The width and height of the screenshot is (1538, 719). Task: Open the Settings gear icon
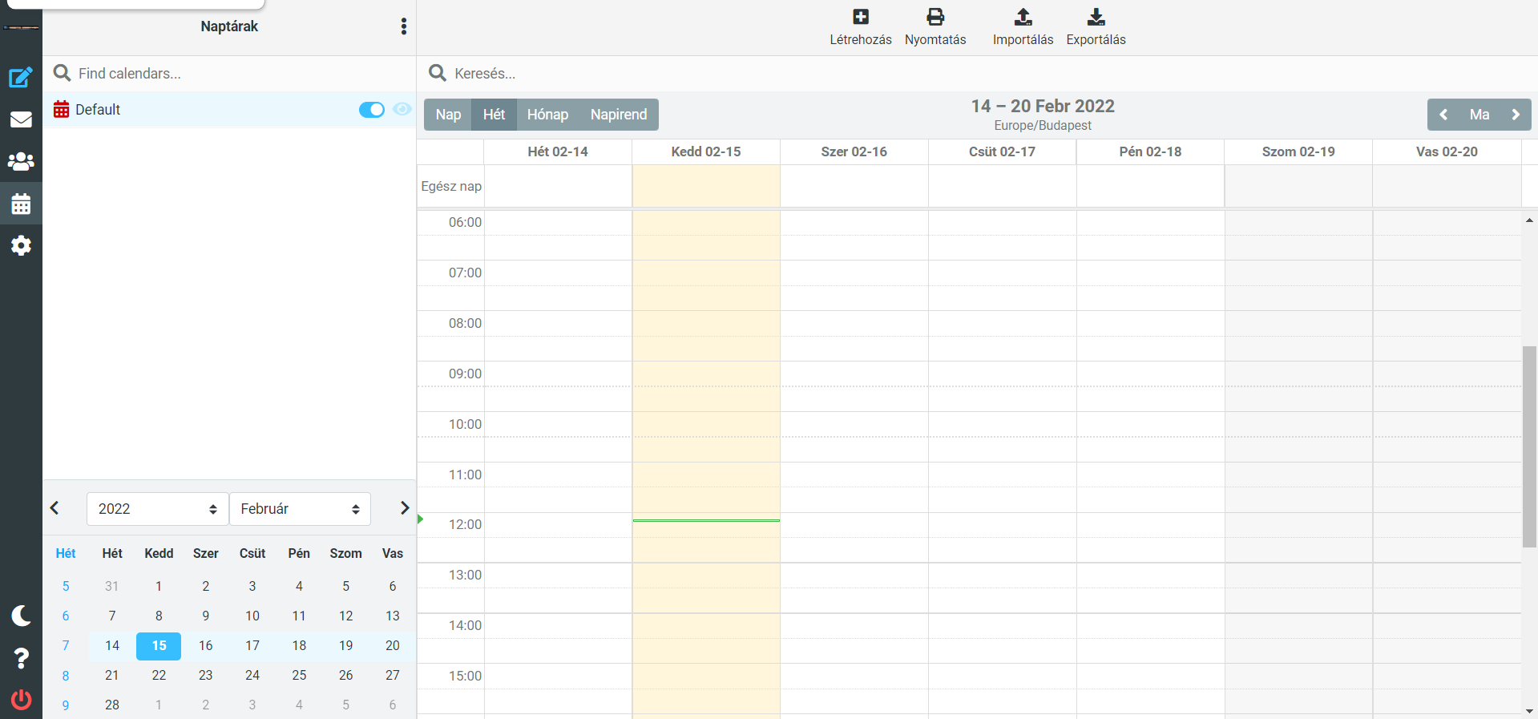click(x=21, y=245)
